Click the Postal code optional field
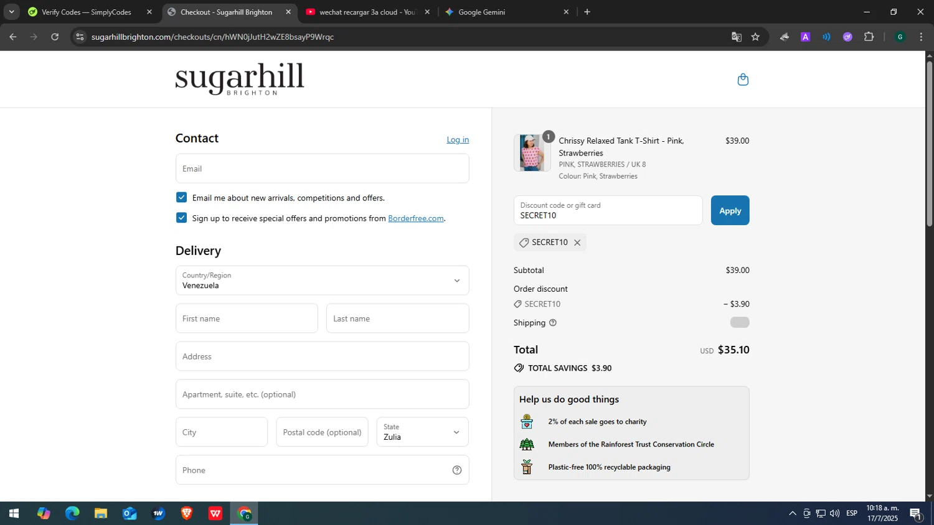 (322, 432)
